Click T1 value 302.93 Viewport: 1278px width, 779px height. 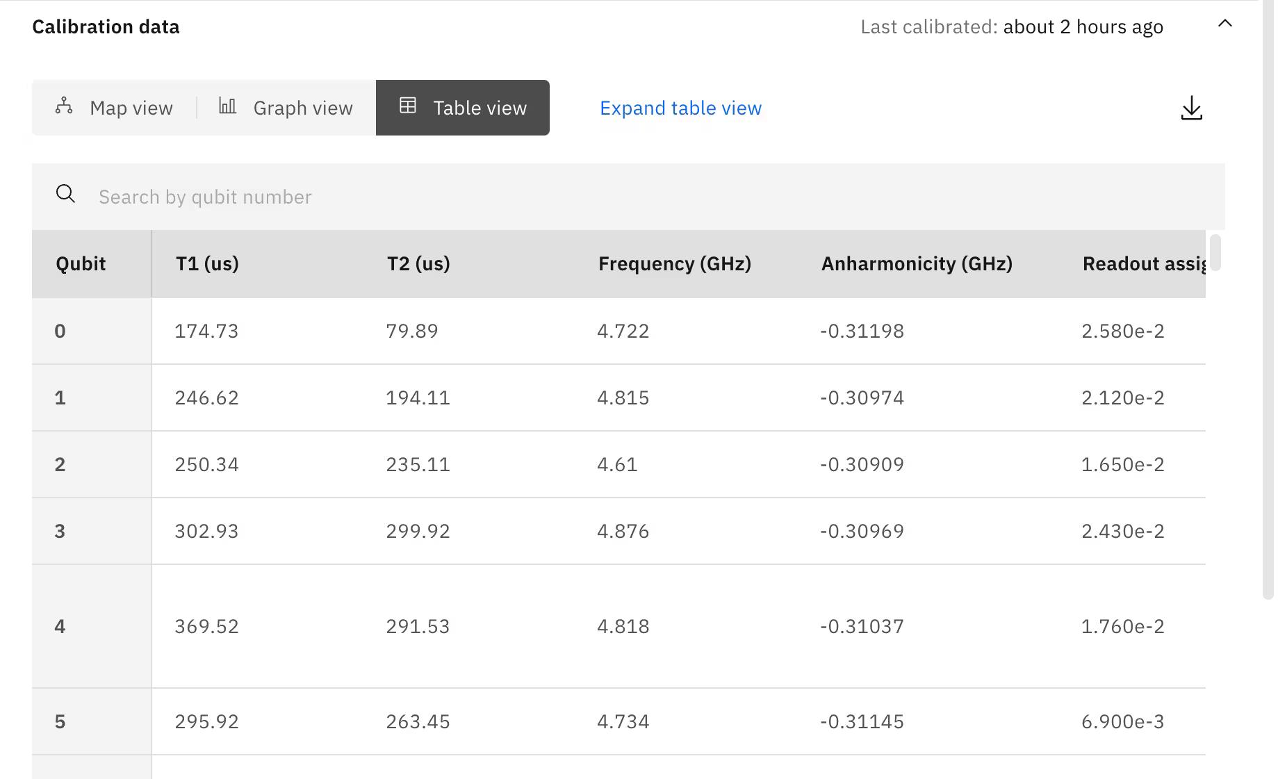tap(206, 532)
